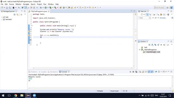Screen dimensions: 174x98
Task: Click the Open Perspective icon
Action: point(167,8)
